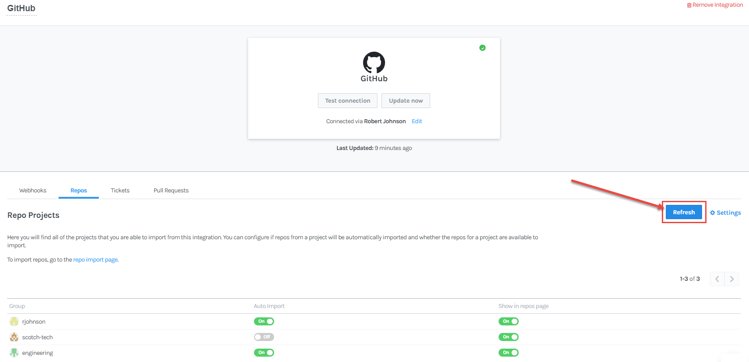Click Remove Integration link
Screen dimensions: 749x362
[715, 5]
